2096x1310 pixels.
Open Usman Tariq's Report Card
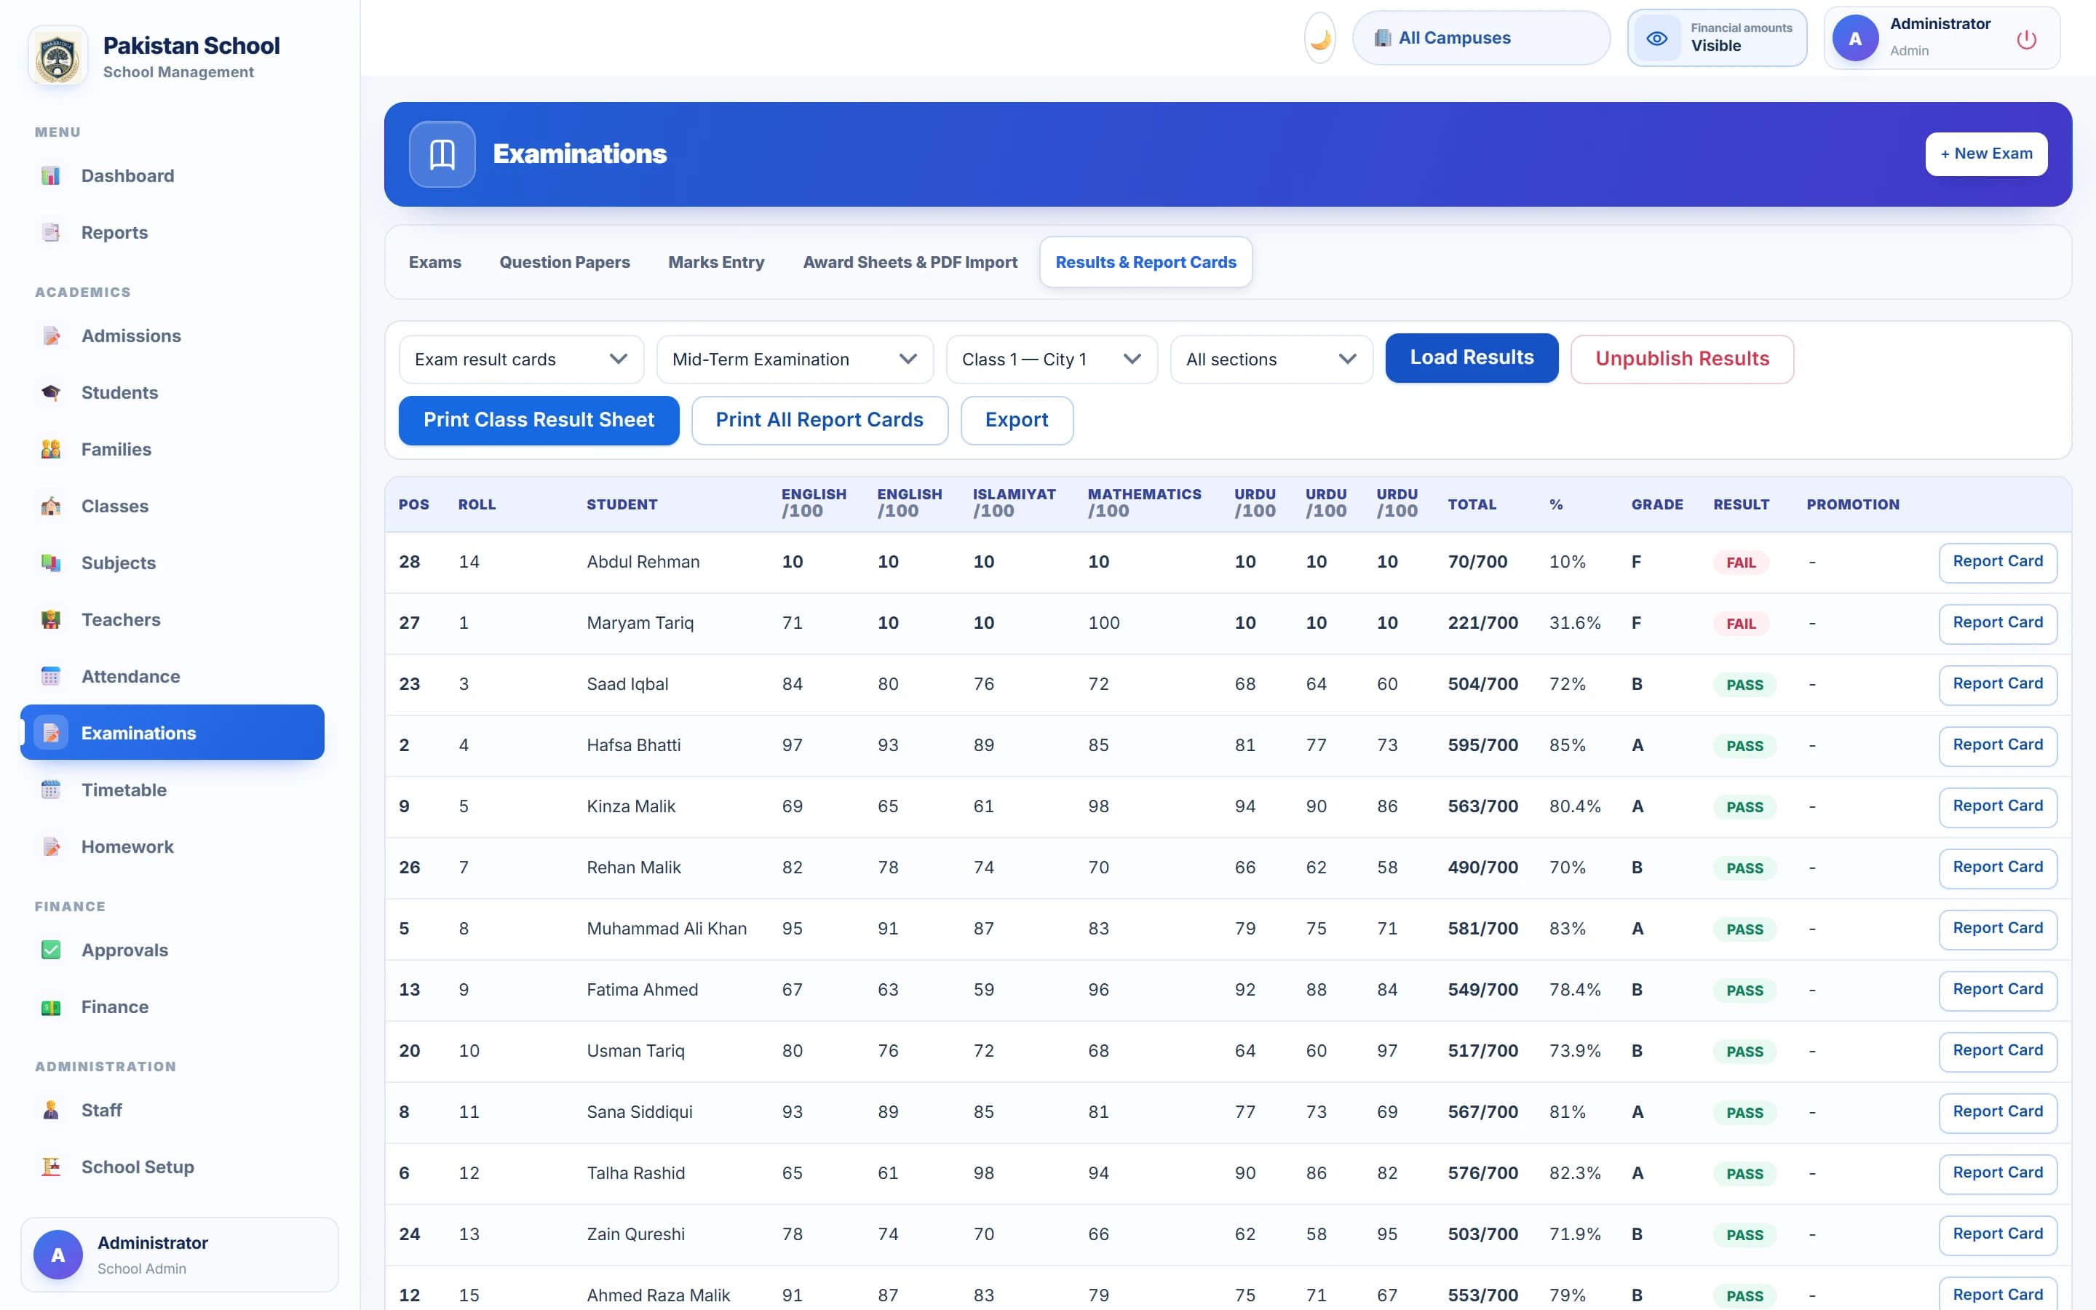(1997, 1051)
